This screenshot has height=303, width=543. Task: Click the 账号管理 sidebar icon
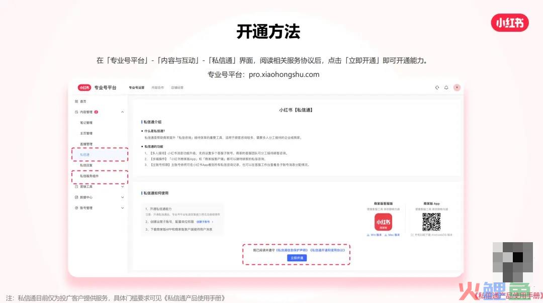point(76,208)
